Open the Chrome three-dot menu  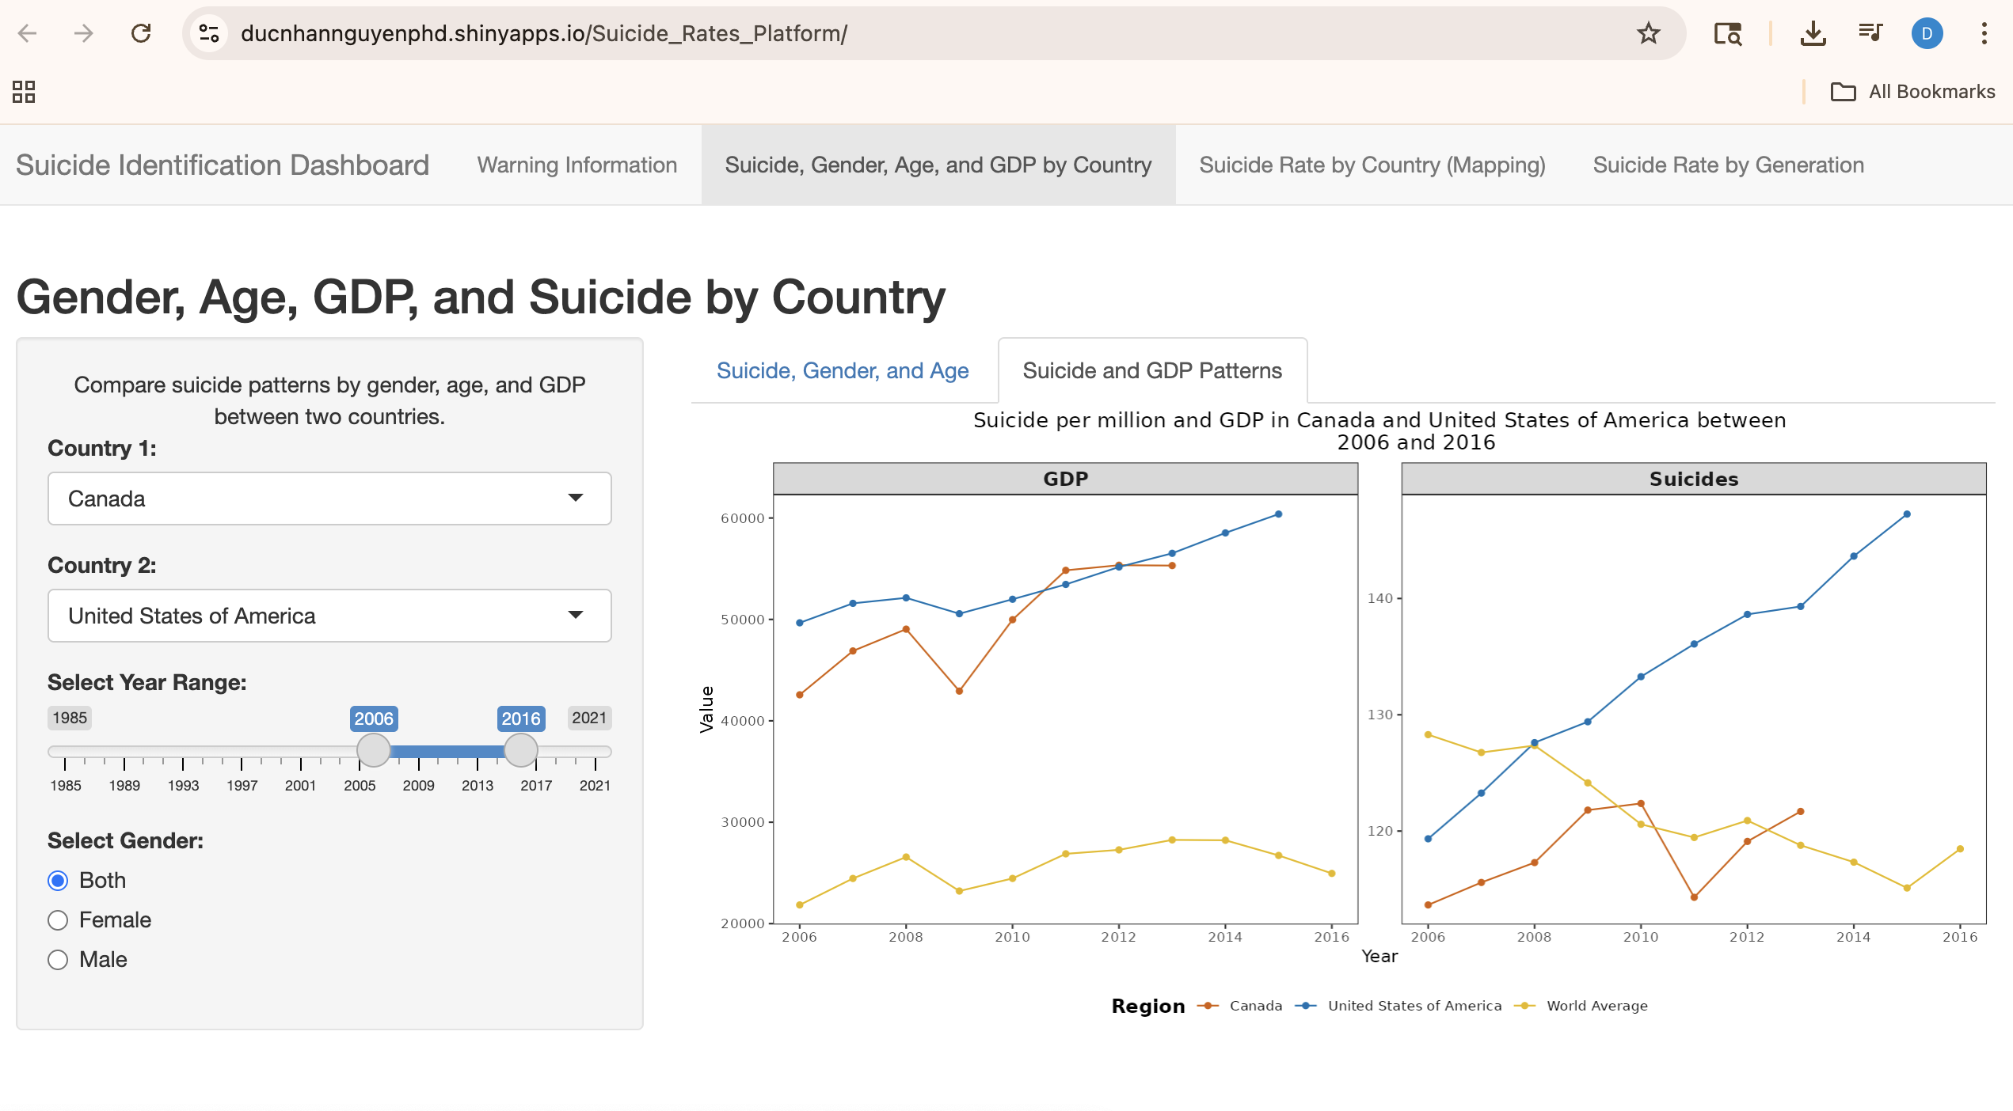pos(1984,33)
